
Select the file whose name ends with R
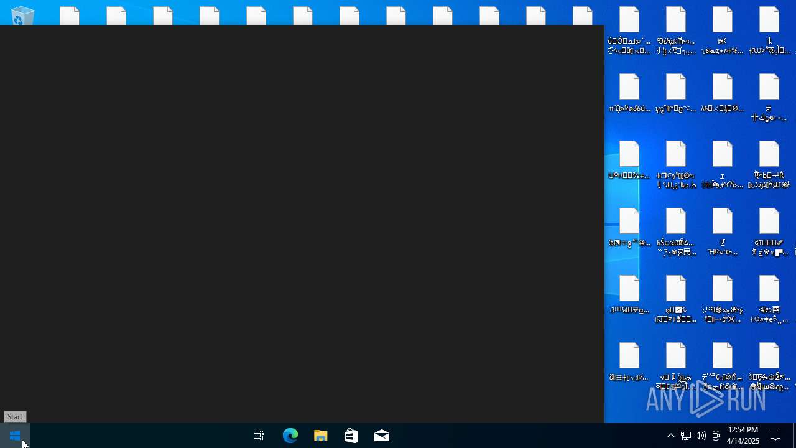point(769,164)
